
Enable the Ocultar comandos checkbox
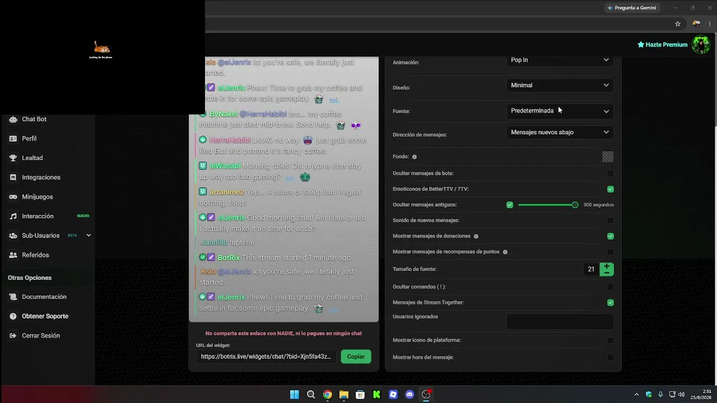tap(611, 287)
